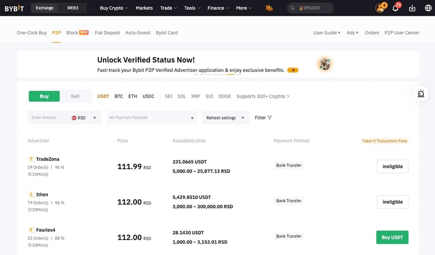
Task: Open the RSD currency dropdown
Action: 85,118
